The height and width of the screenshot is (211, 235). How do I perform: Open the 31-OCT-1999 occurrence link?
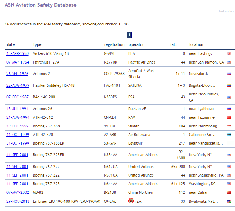(18, 143)
